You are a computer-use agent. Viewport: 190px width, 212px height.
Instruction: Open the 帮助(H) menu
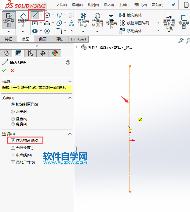pyautogui.click(x=158, y=5)
